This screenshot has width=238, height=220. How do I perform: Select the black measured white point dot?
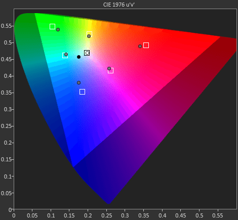pos(78,57)
